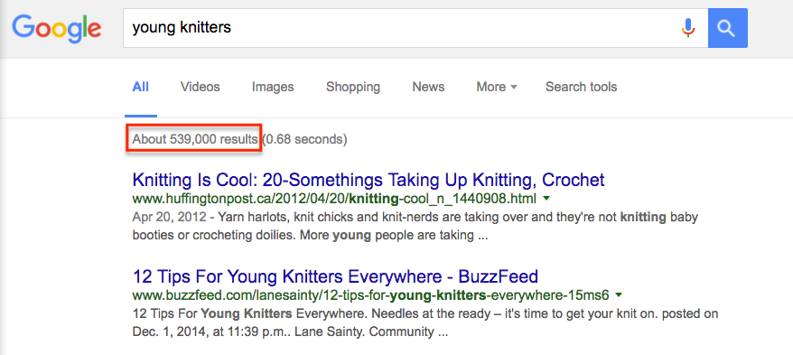The width and height of the screenshot is (793, 355).
Task: Activate voice search microphone icon
Action: [x=688, y=28]
